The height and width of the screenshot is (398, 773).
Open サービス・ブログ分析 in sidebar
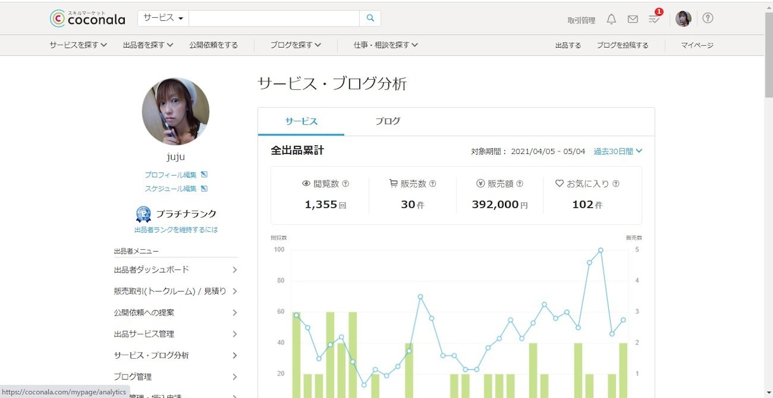coord(176,356)
